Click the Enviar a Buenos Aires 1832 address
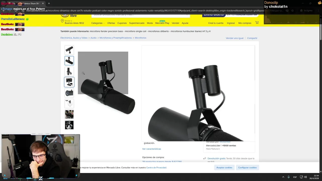The image size is (322, 181). 74,22
